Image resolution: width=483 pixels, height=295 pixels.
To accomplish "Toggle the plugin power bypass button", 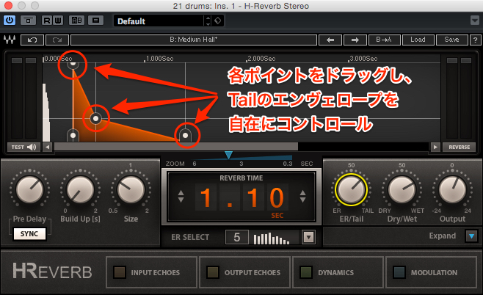I will [x=10, y=21].
